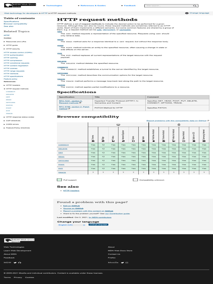Click the search magnifier icon
Viewport: 213px width, 284px height.
194,6
